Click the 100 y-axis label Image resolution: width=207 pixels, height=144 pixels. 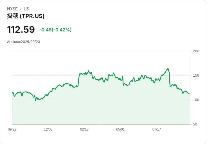(x=196, y=100)
